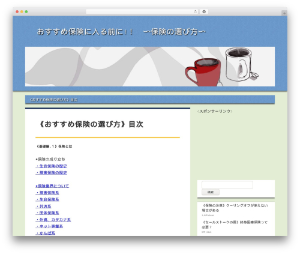Click the スポンサーリンク sidebar label
Screen dimensions: 300x254
215,111
